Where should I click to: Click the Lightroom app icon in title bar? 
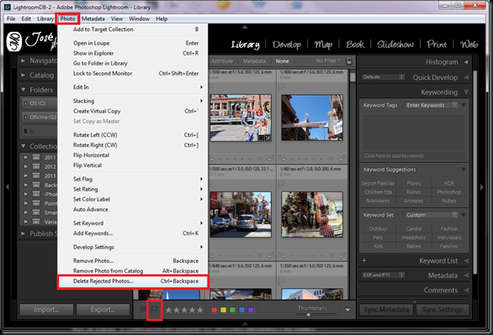click(8, 7)
